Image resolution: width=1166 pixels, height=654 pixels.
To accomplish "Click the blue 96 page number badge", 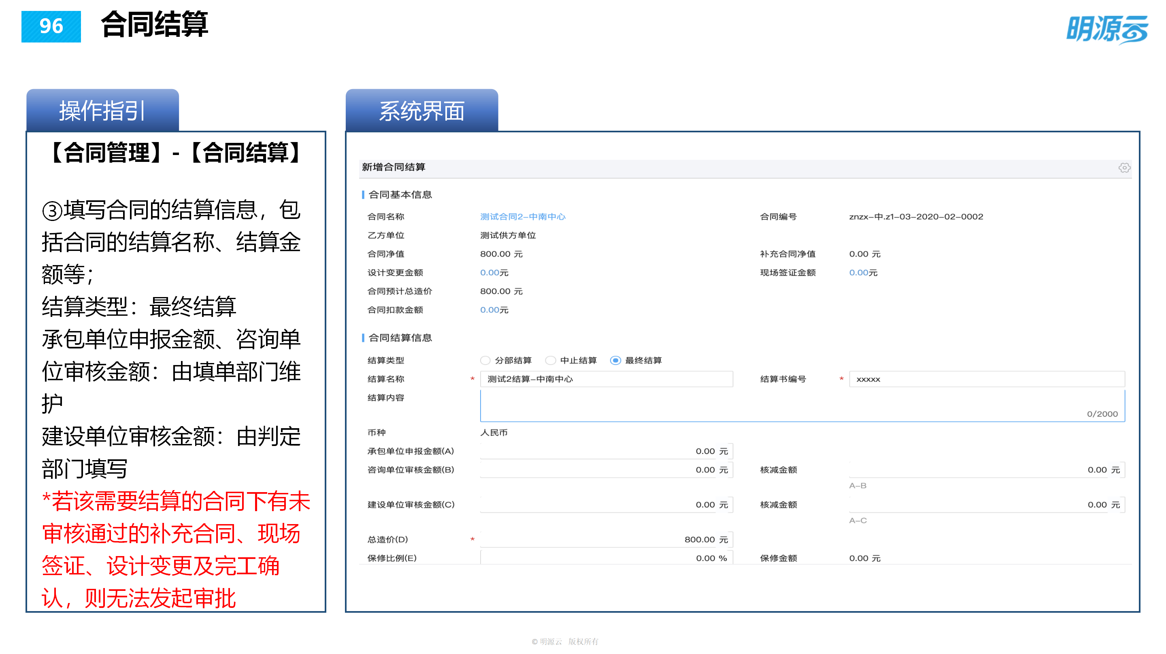I will [x=51, y=26].
